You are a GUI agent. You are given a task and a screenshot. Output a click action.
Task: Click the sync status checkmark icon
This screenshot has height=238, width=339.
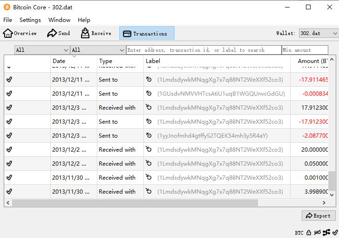point(334,232)
